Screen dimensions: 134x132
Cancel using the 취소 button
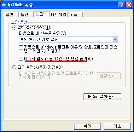pos(117,126)
